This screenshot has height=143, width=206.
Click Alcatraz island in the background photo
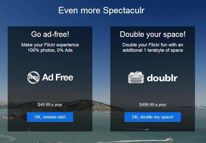pos(13,117)
